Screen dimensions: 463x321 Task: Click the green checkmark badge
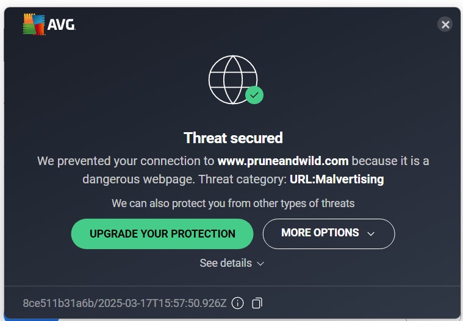click(x=254, y=95)
